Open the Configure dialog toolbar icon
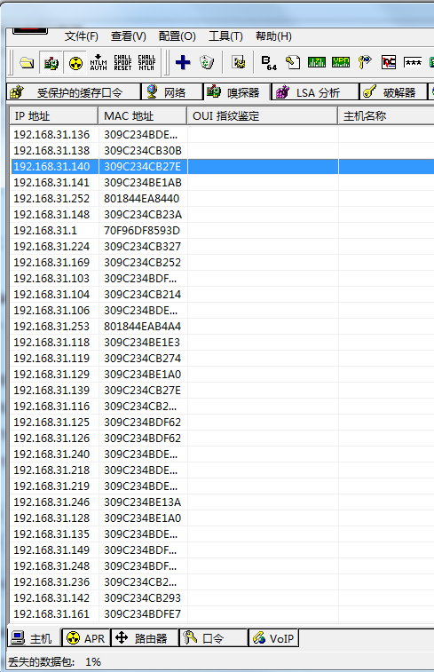The height and width of the screenshot is (672, 434). (x=239, y=62)
